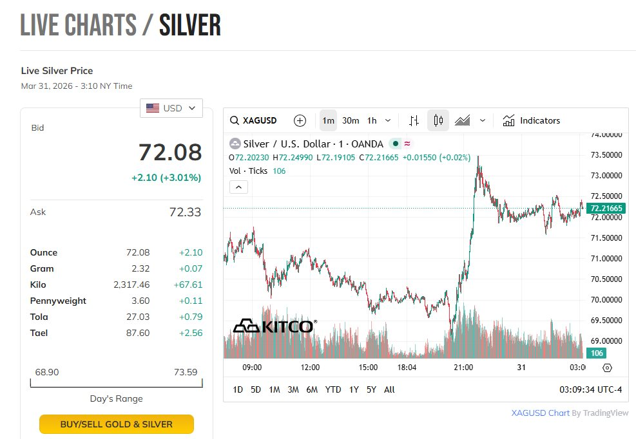Select the 1D date range

[x=238, y=389]
